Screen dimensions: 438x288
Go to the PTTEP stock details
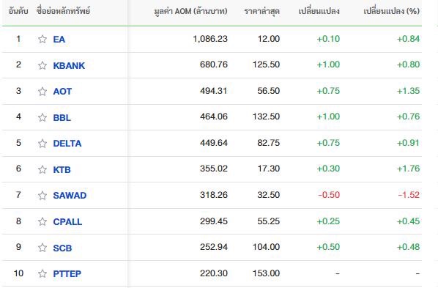67,273
